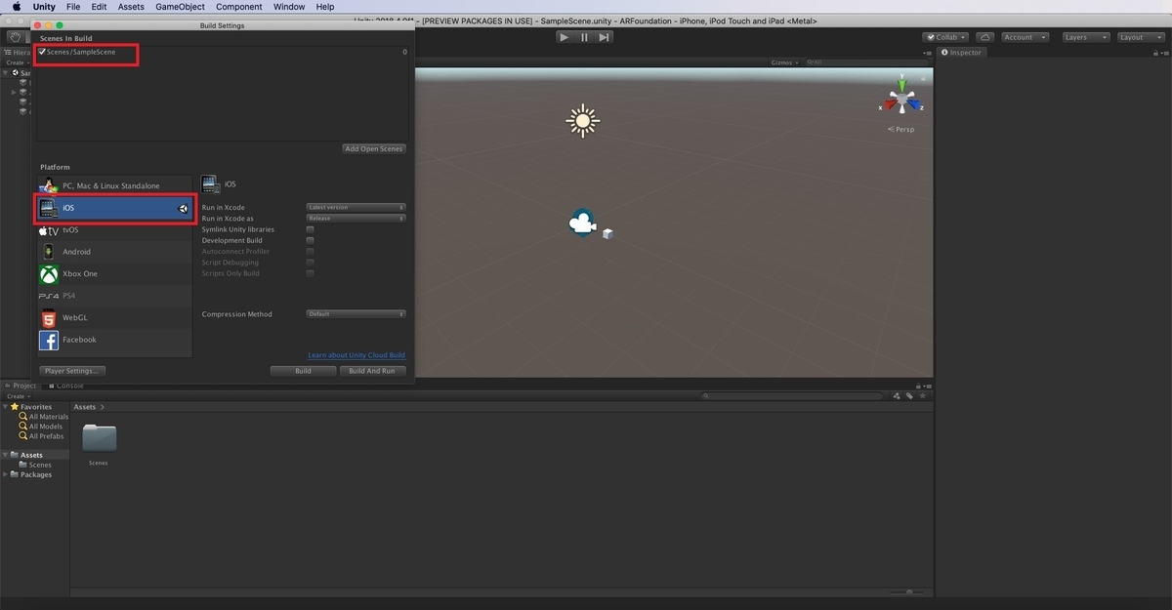Image resolution: width=1172 pixels, height=610 pixels.
Task: Open Learn about Unity Cloud Build link
Action: point(356,355)
